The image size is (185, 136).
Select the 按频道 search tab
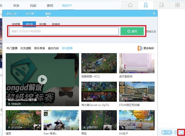pos(16,24)
